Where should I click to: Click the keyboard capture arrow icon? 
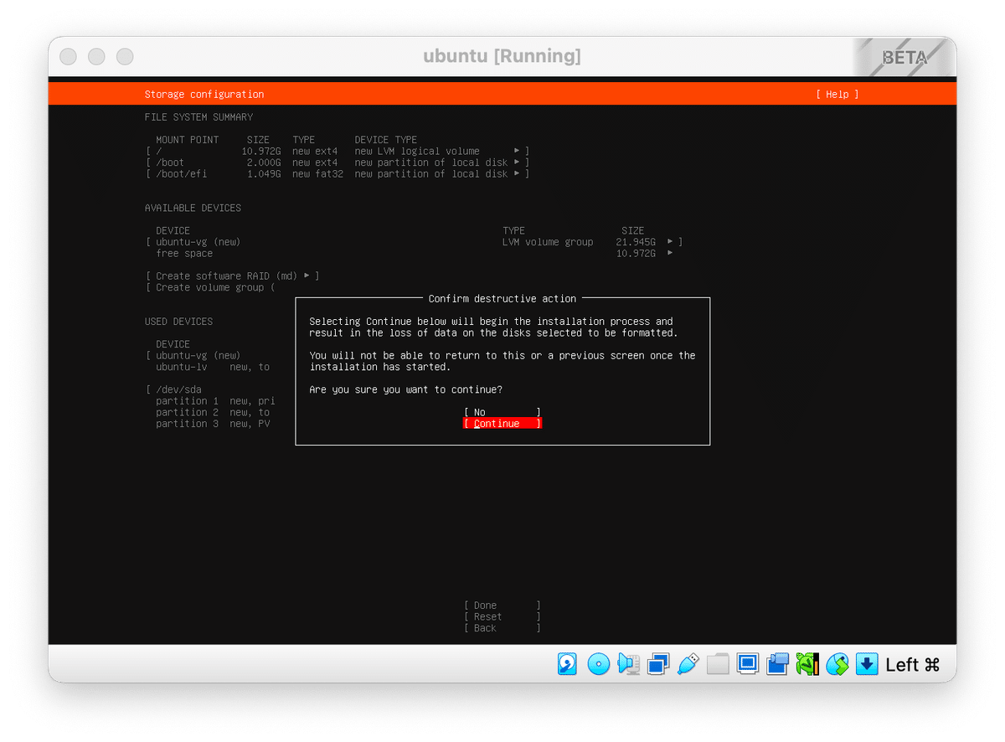867,664
